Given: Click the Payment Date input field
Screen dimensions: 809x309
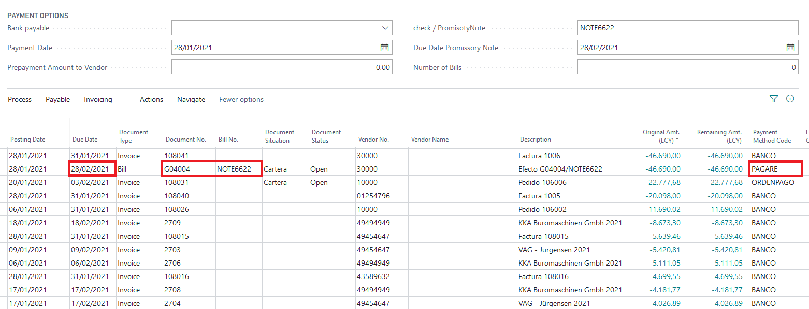Looking at the screenshot, I should [x=282, y=48].
